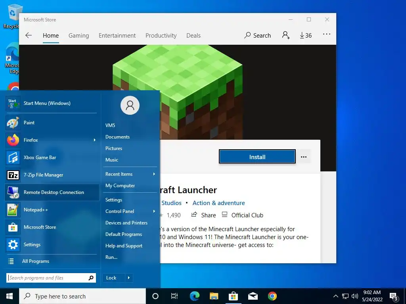
Task: Open Pictures folder link
Action: pyautogui.click(x=114, y=148)
